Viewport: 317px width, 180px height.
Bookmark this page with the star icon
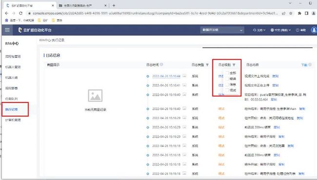[x=291, y=13]
